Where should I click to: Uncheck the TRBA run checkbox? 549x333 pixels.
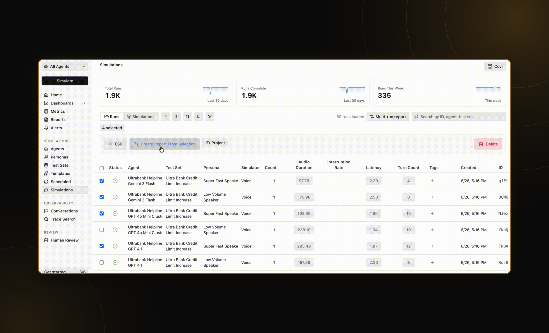click(102, 246)
